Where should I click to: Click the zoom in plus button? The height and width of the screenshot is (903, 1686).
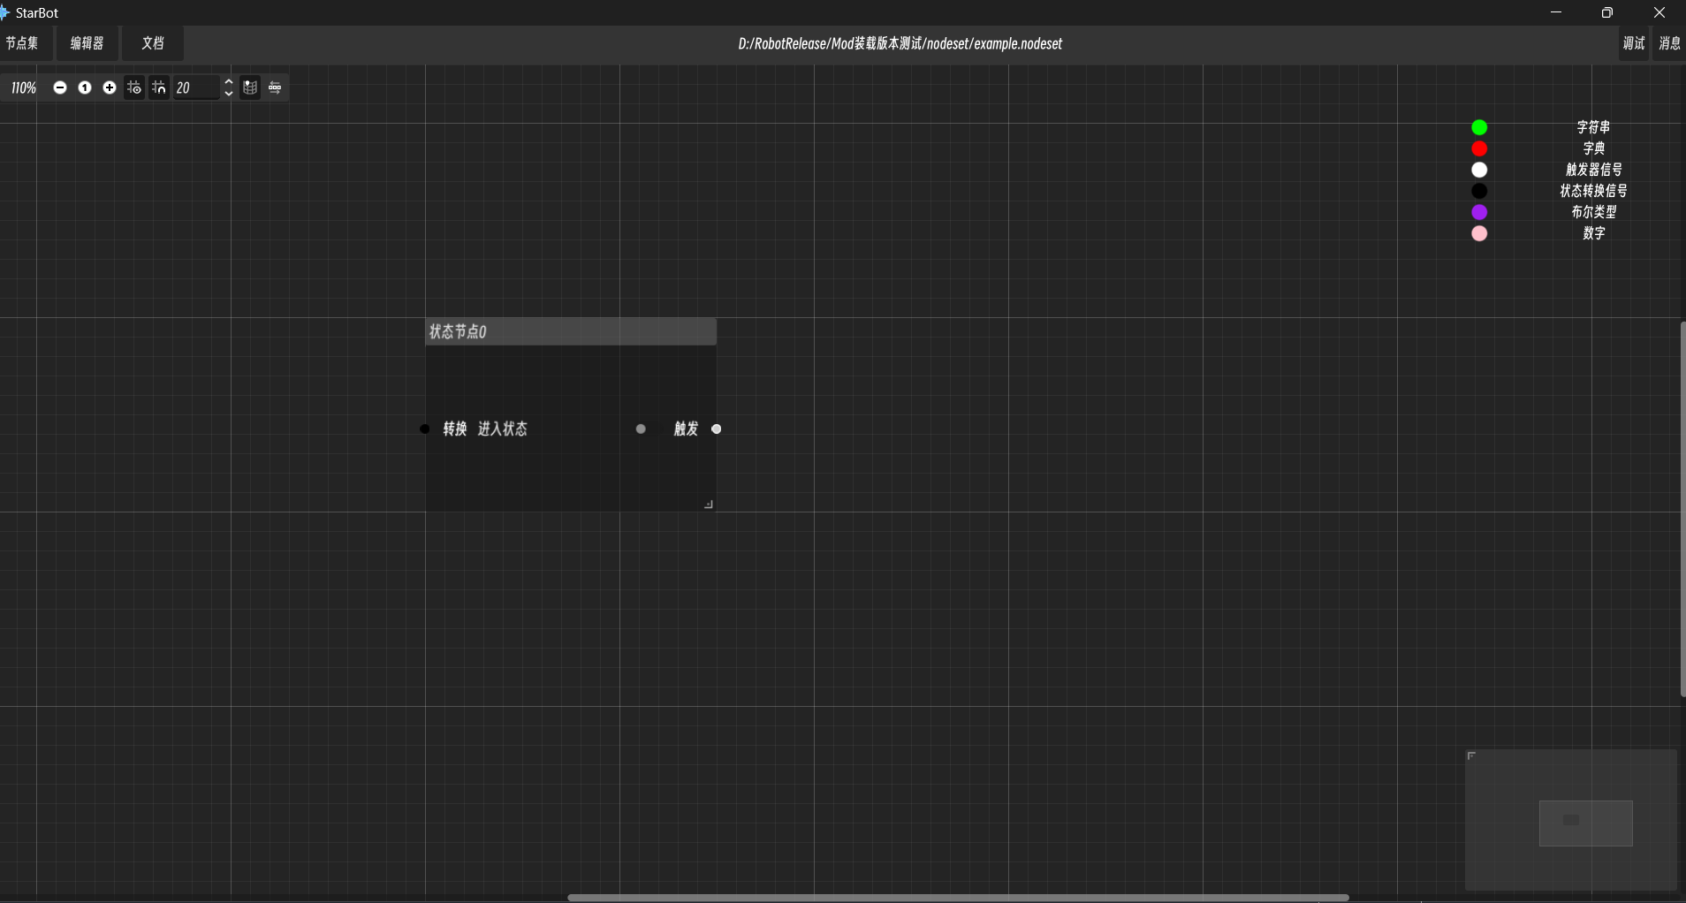click(x=110, y=87)
